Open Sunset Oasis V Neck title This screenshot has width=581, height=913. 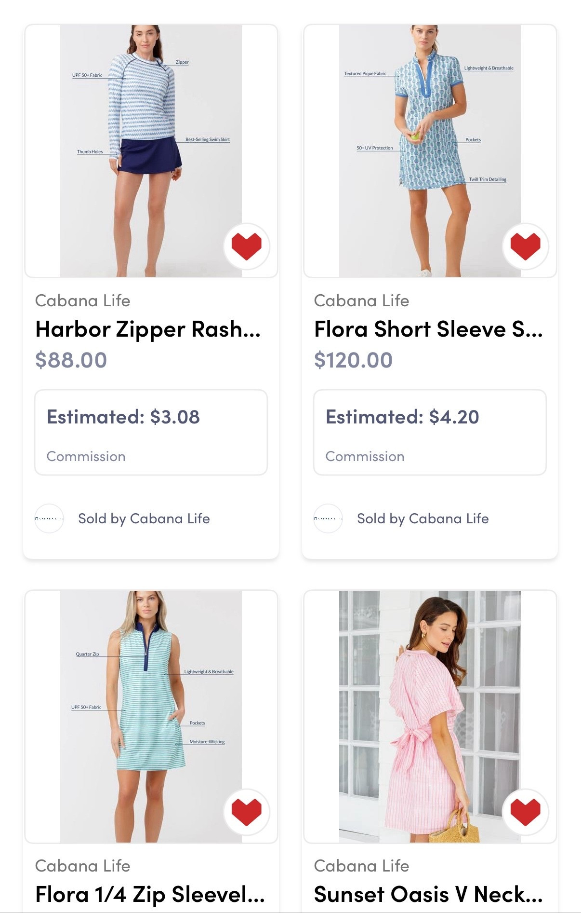point(428,894)
